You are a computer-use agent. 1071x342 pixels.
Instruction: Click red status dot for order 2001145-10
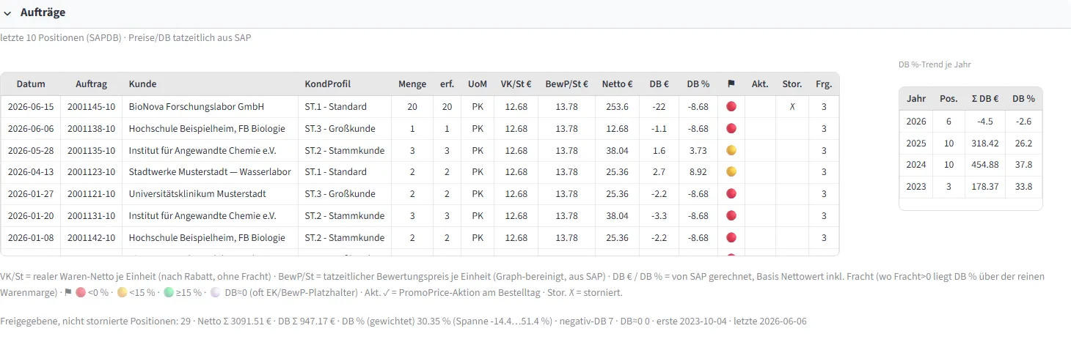(x=731, y=106)
